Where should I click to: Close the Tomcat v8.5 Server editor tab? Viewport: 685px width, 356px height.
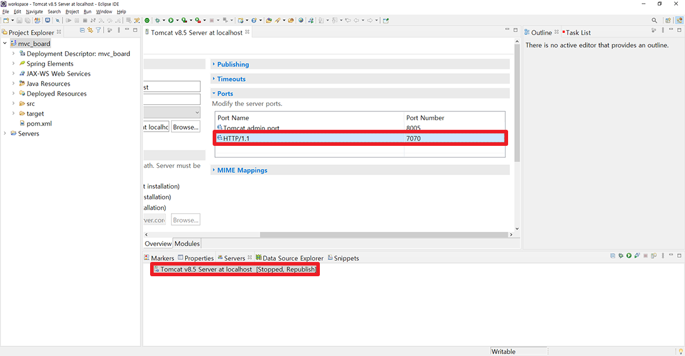click(247, 32)
